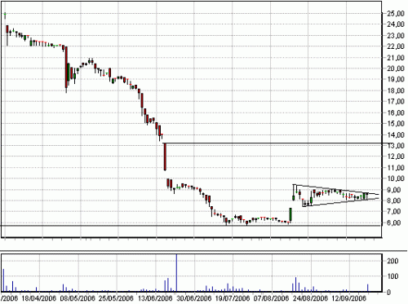Select the 13/06/2006 date label
This screenshot has width=408, height=304.
coord(155,298)
